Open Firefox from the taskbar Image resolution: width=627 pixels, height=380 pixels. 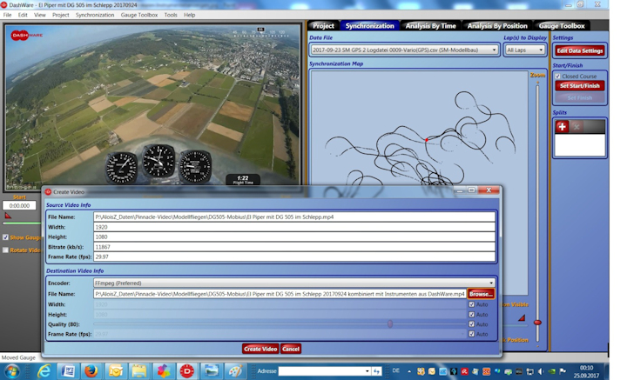click(x=91, y=371)
